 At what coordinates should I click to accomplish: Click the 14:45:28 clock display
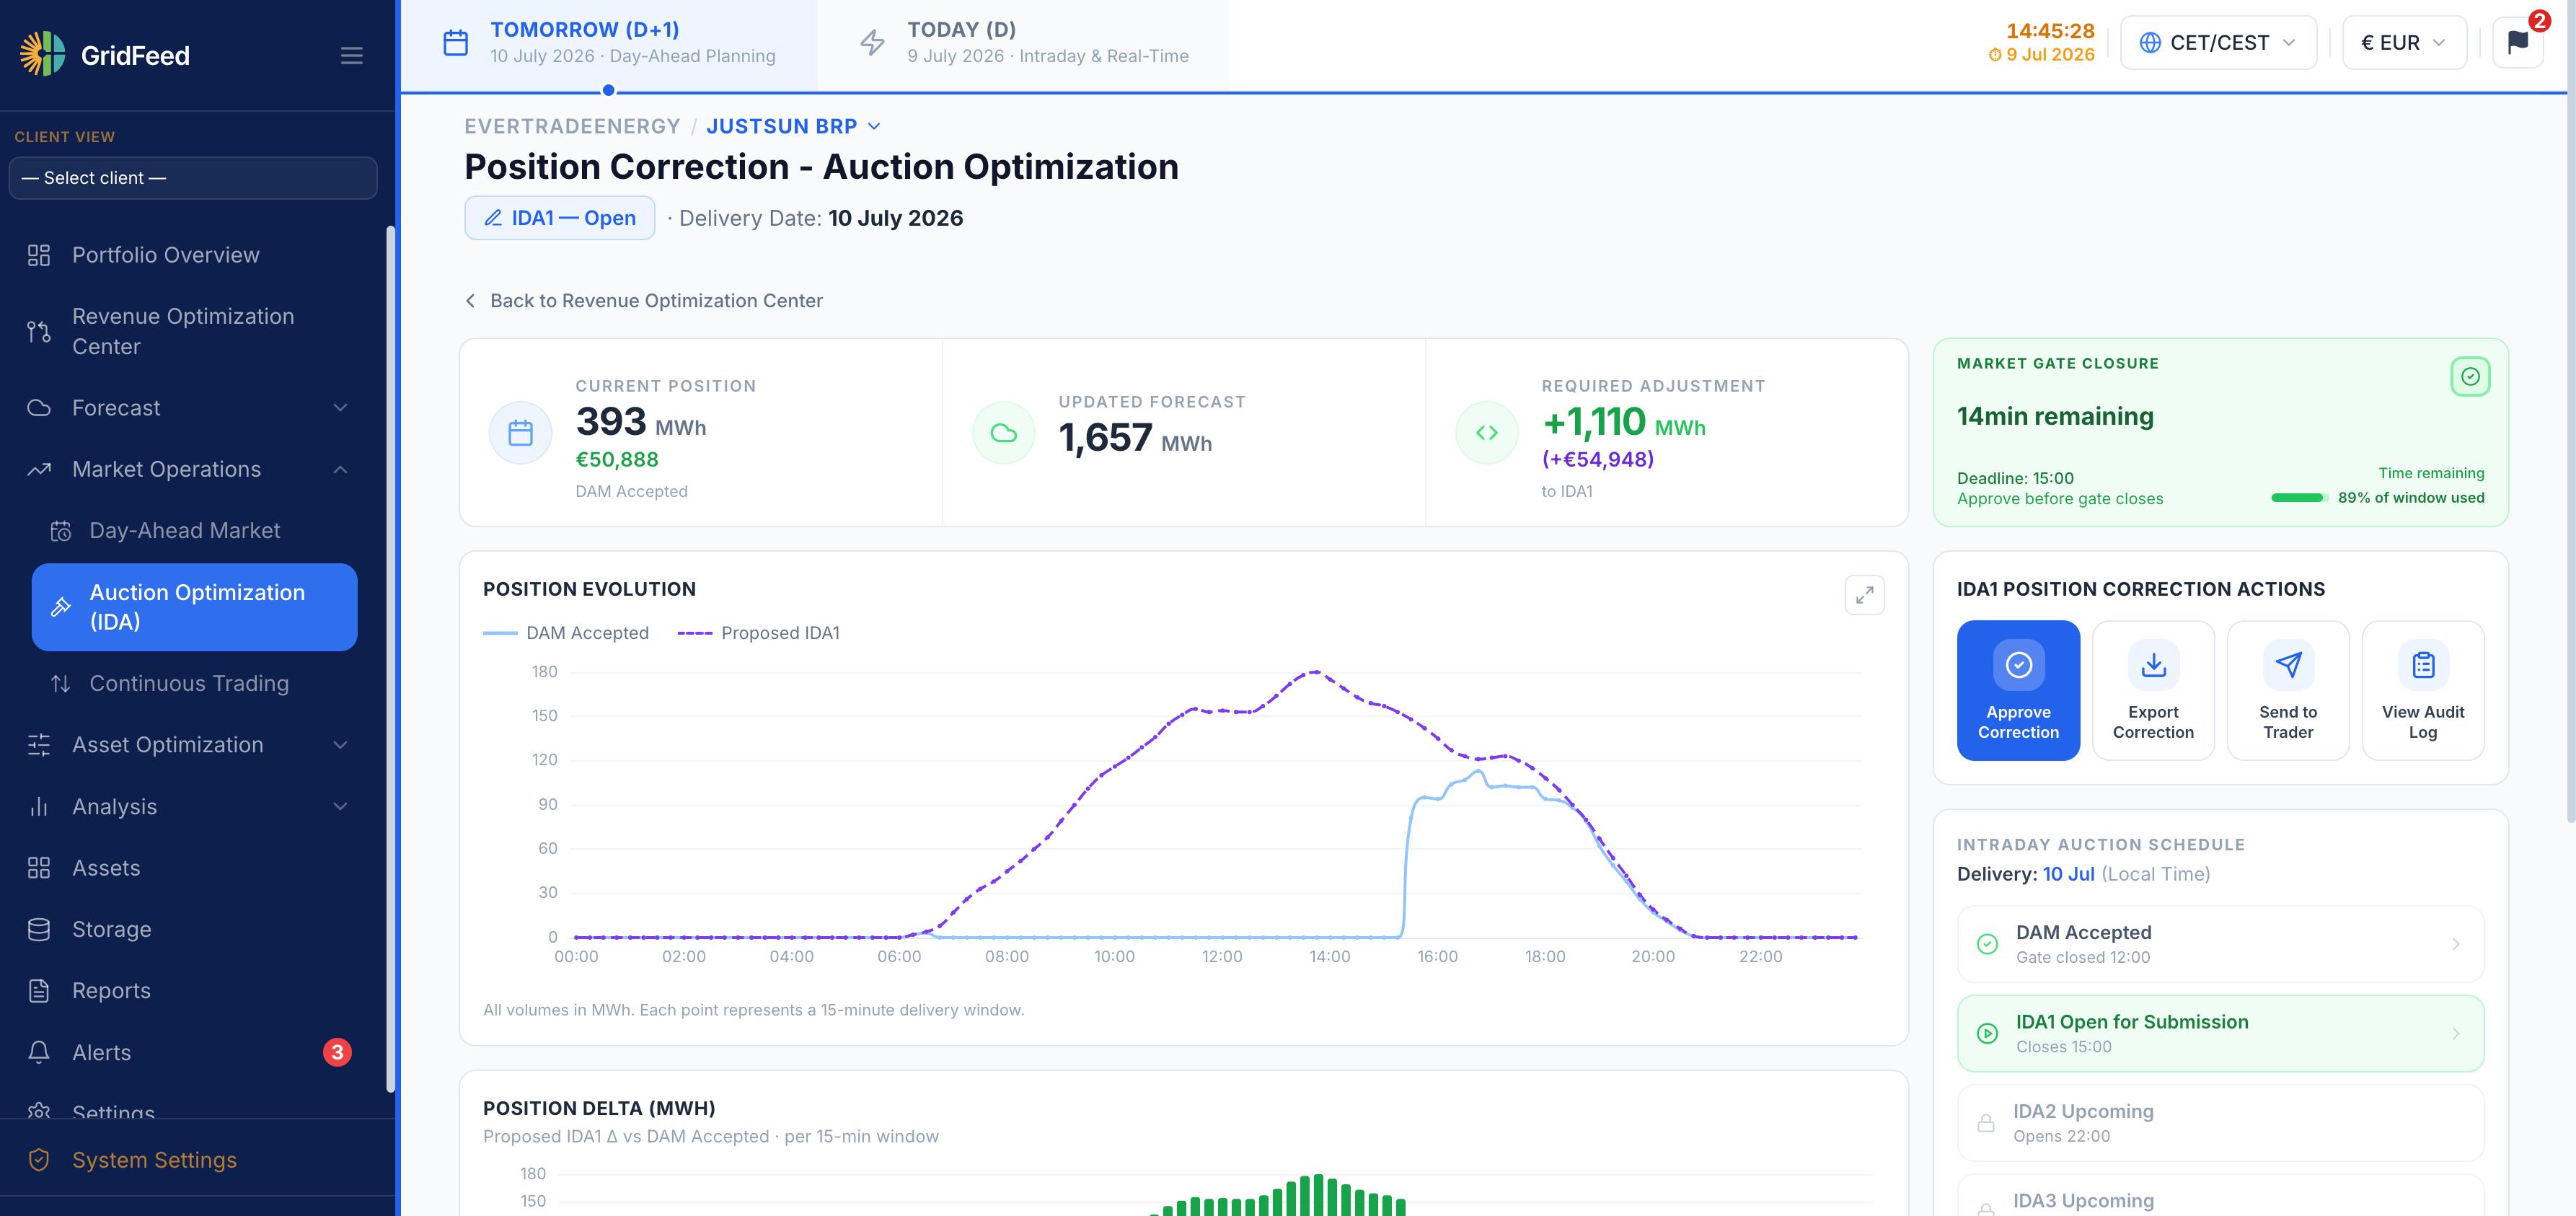pos(2049,31)
